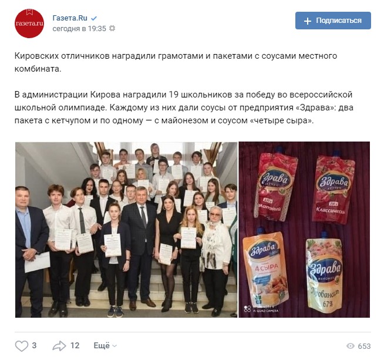This screenshot has height=360, width=384.
Task: Open the post timestamp сегодня в 19:35
Action: pyautogui.click(x=79, y=29)
